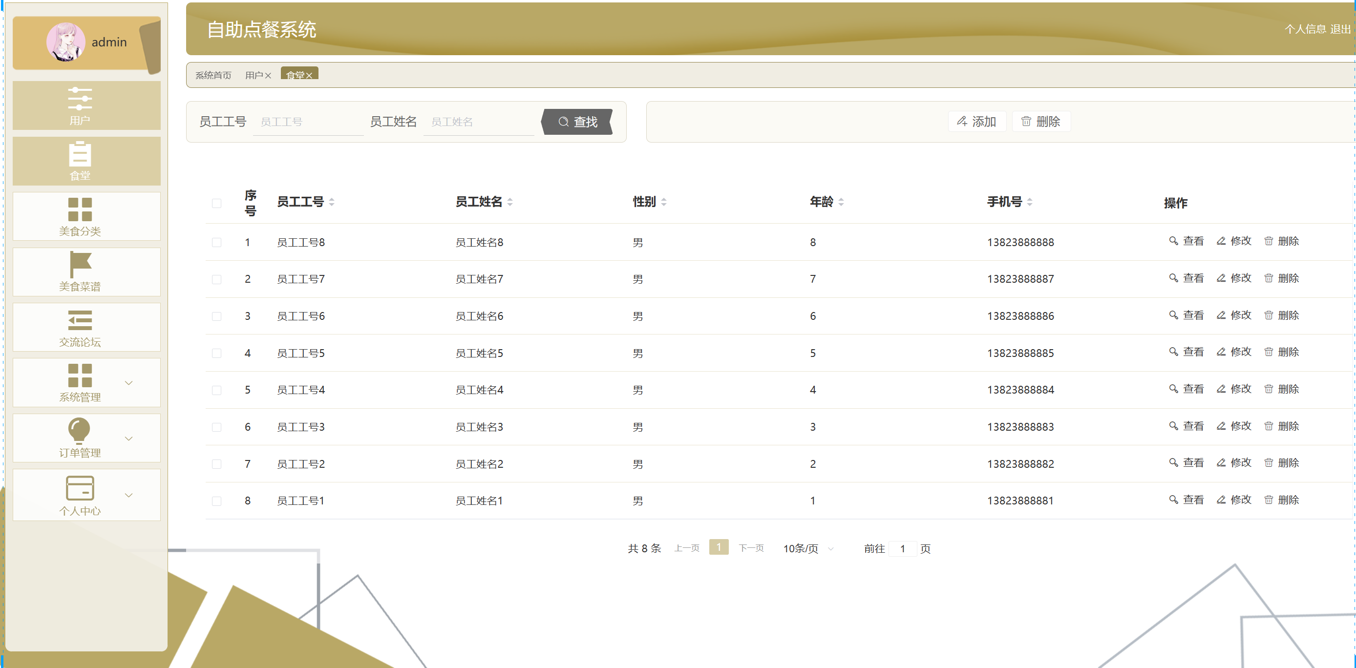1356x668 pixels.
Task: Open the 交流论坛 list icon
Action: click(x=80, y=320)
